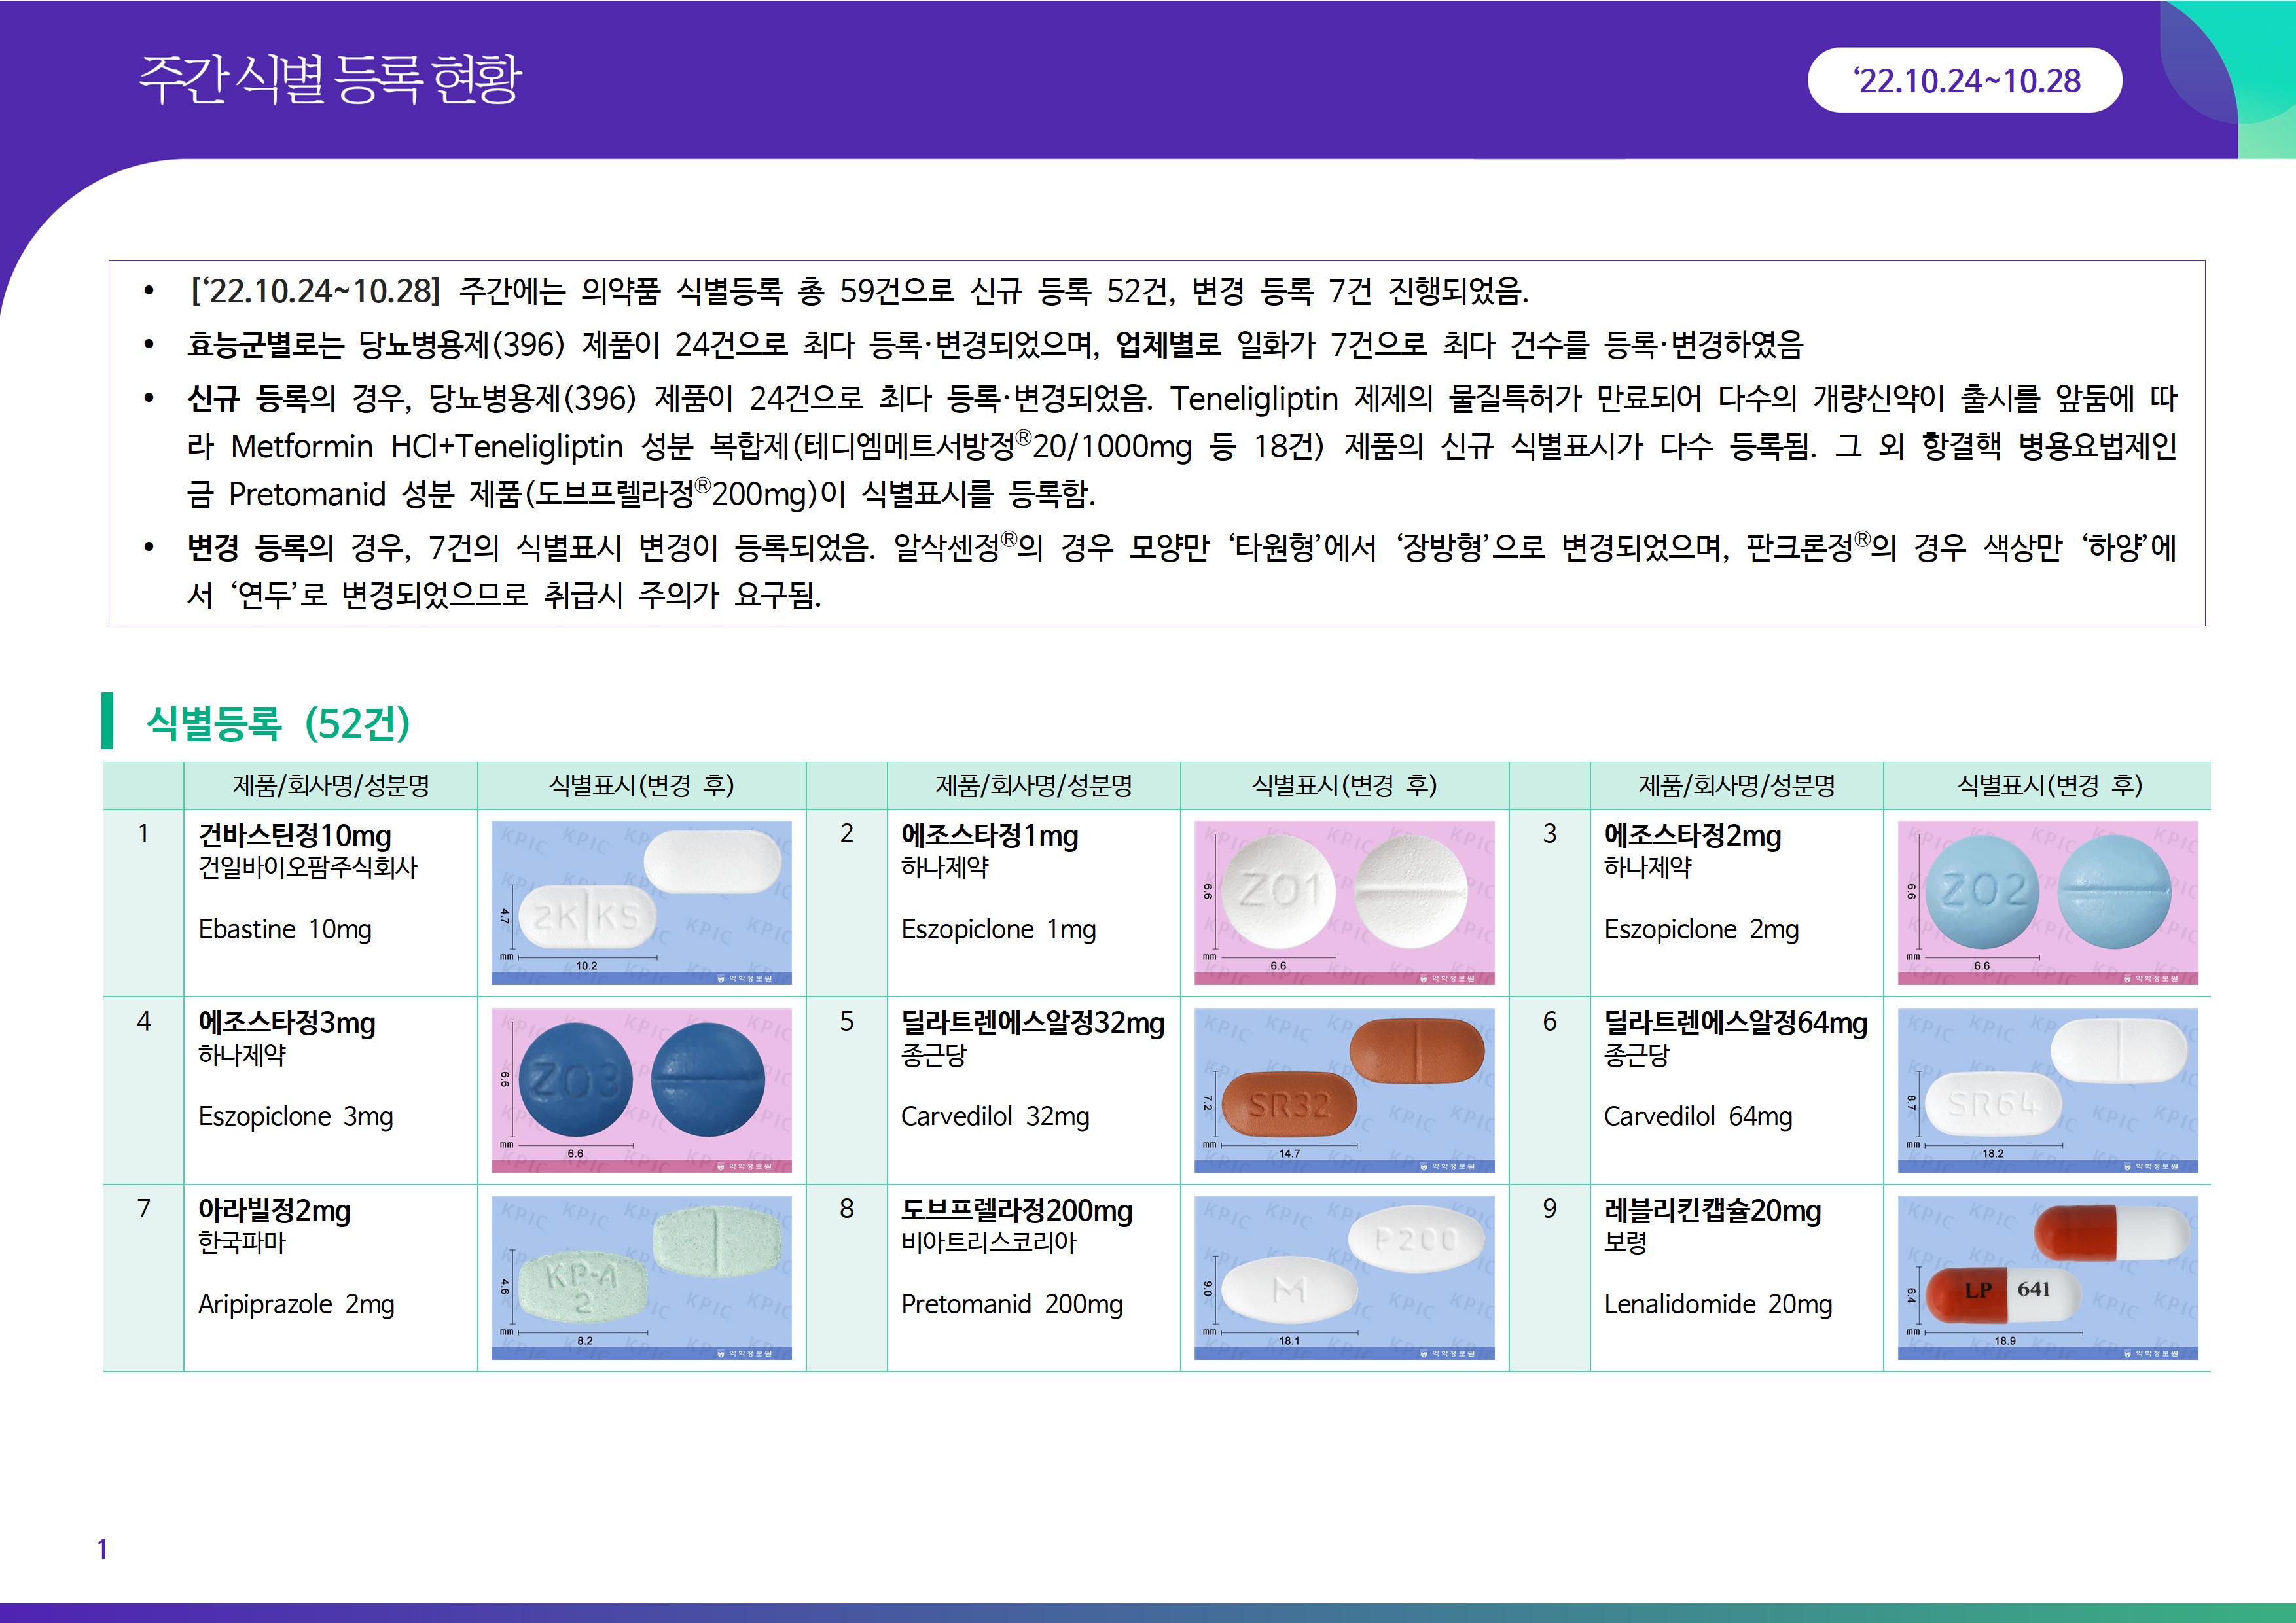Click the ingredient text Pretomanid 200mg
The image size is (2296, 1623).
[1011, 1304]
